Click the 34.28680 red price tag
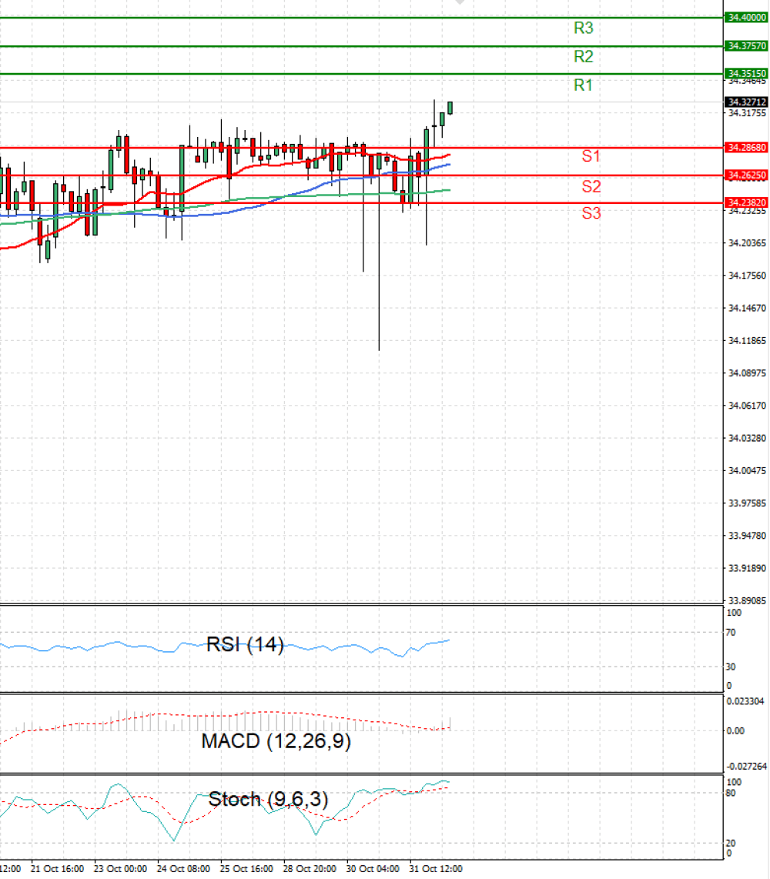The width and height of the screenshot is (770, 879). point(746,148)
